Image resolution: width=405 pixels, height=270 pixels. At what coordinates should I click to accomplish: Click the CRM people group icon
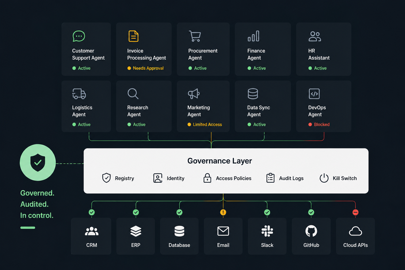click(91, 231)
